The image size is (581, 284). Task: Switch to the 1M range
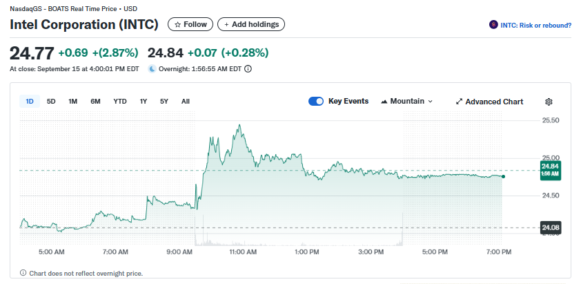73,102
